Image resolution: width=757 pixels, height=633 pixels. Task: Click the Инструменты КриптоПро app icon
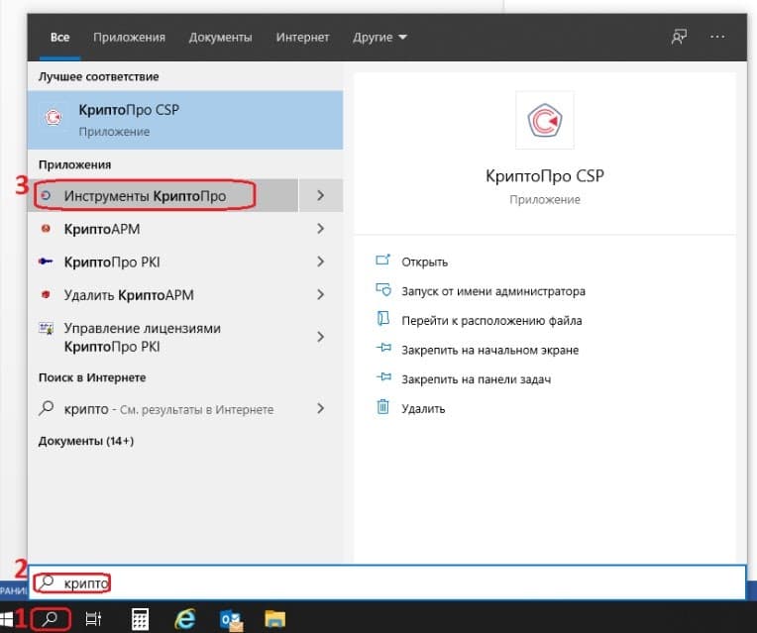(x=46, y=195)
